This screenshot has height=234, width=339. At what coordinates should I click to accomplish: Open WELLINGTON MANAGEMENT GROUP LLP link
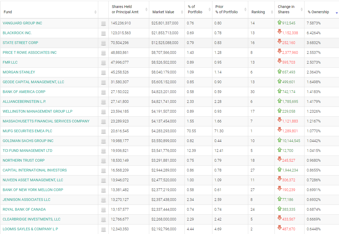click(x=37, y=111)
